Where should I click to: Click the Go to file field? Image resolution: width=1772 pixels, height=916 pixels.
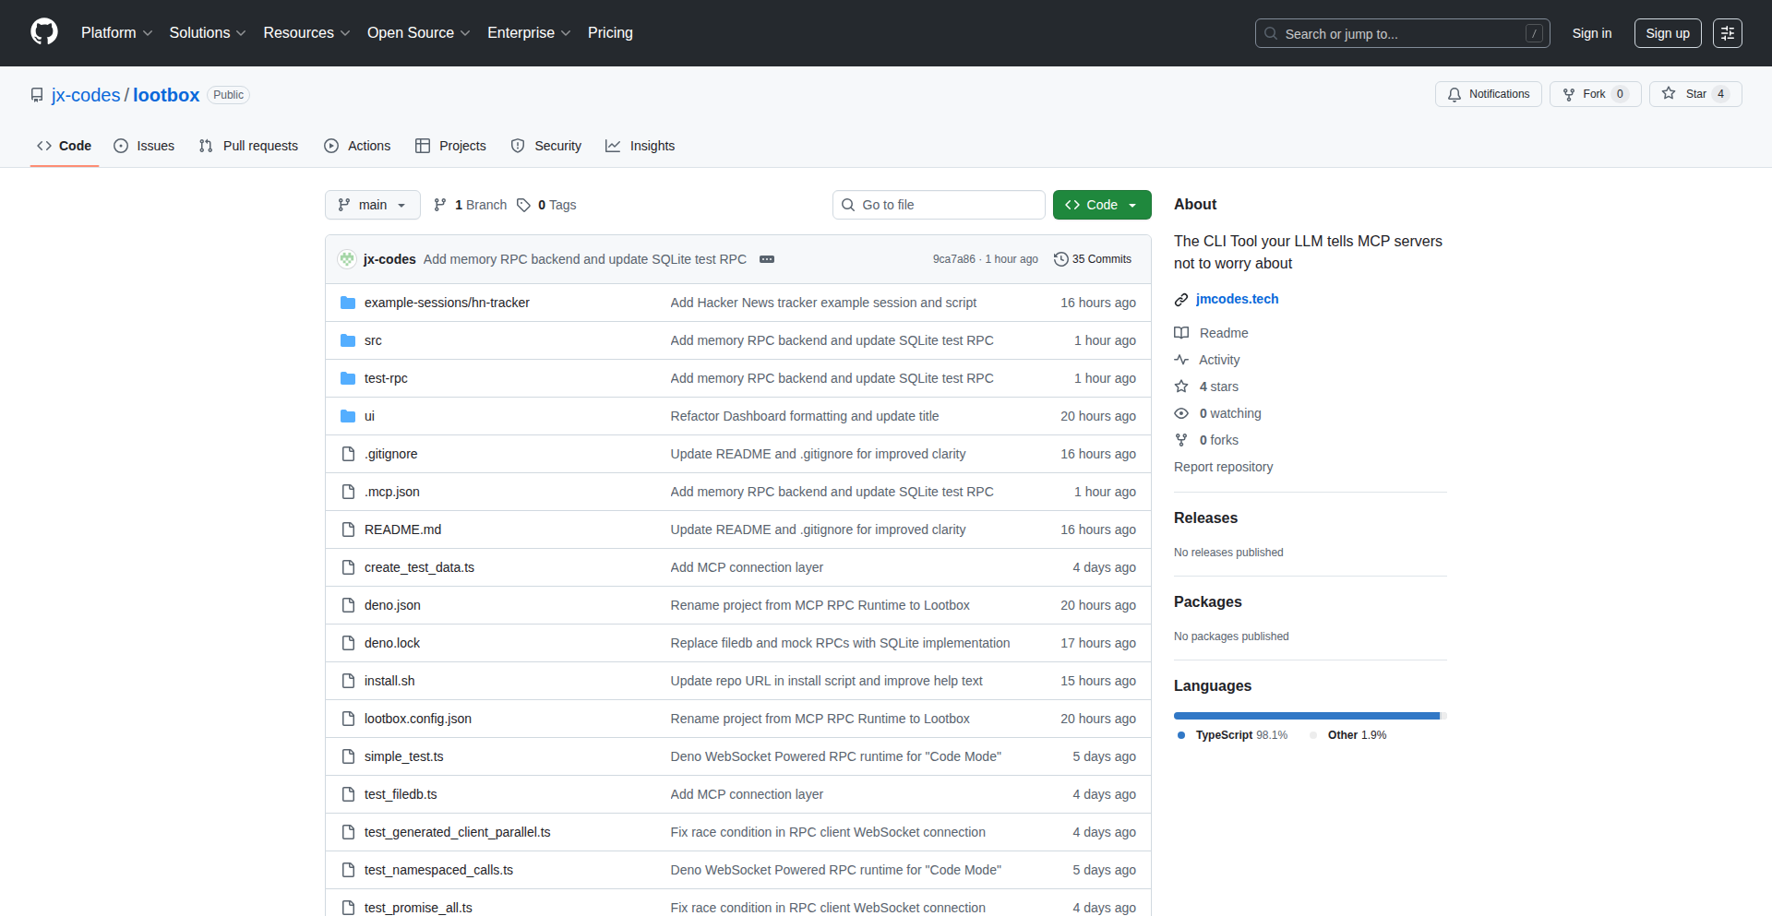pyautogui.click(x=939, y=205)
